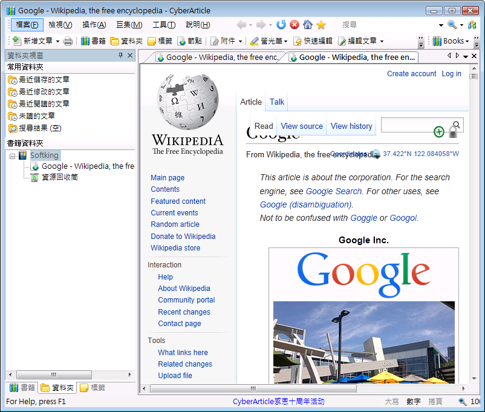This screenshot has height=412, width=485.
Task: Open the 工具(T) menu
Action: click(164, 25)
